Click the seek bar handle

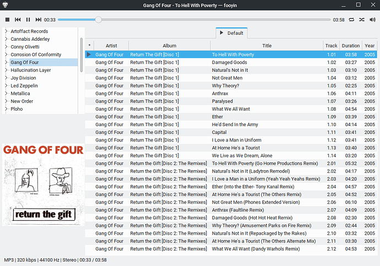coord(98,19)
